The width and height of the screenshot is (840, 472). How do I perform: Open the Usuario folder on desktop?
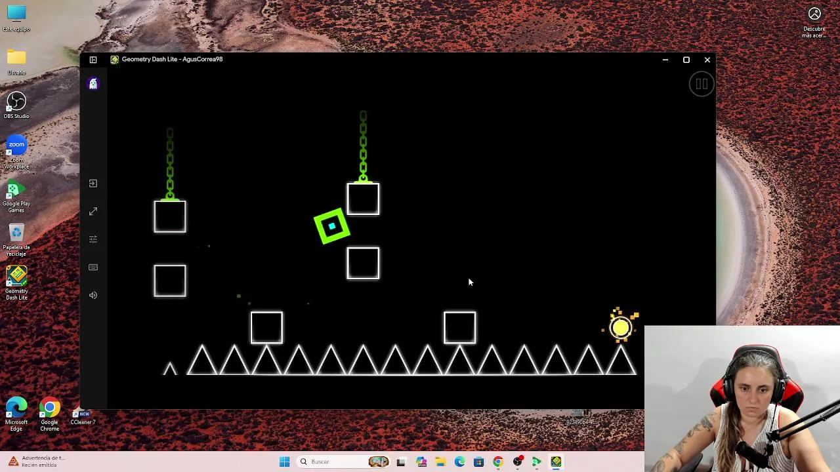pos(16,62)
